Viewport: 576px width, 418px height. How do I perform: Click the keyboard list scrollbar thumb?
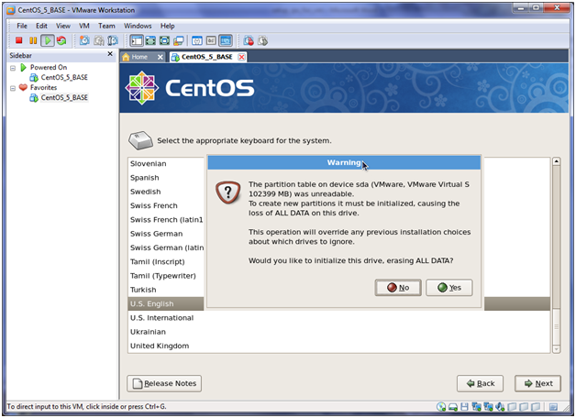click(x=556, y=327)
